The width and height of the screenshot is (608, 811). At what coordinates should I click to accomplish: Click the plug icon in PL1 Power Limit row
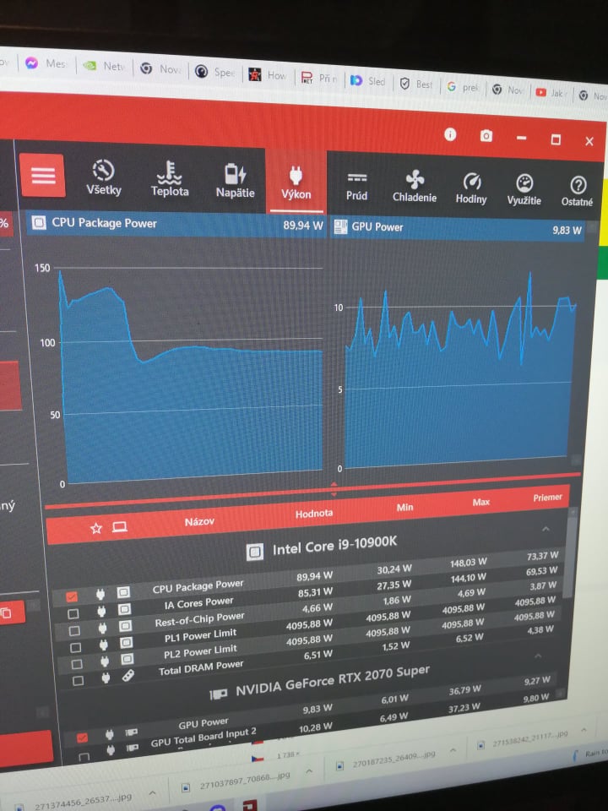[103, 645]
